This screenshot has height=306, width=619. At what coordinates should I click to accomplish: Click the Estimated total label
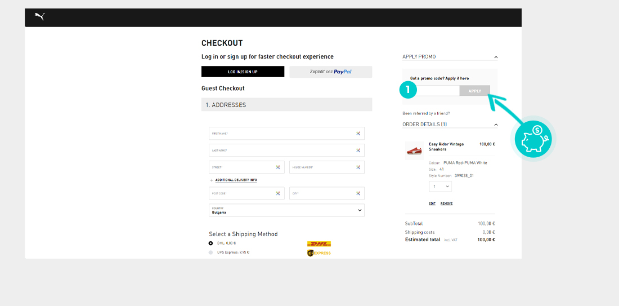[423, 240]
